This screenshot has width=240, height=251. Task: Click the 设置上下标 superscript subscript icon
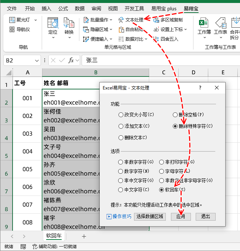click(x=156, y=30)
